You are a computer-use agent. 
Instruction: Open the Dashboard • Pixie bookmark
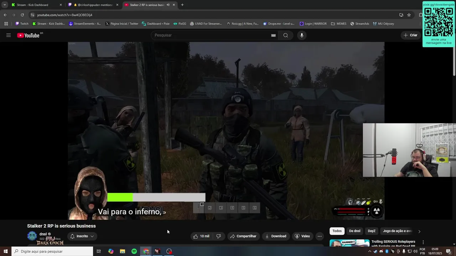pyautogui.click(x=156, y=24)
